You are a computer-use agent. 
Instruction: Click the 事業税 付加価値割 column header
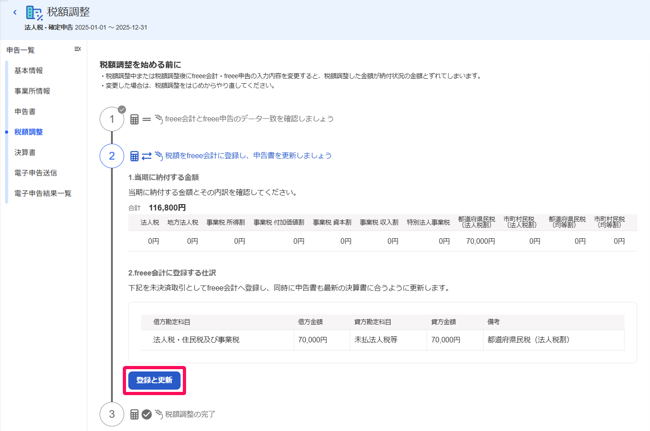[279, 222]
